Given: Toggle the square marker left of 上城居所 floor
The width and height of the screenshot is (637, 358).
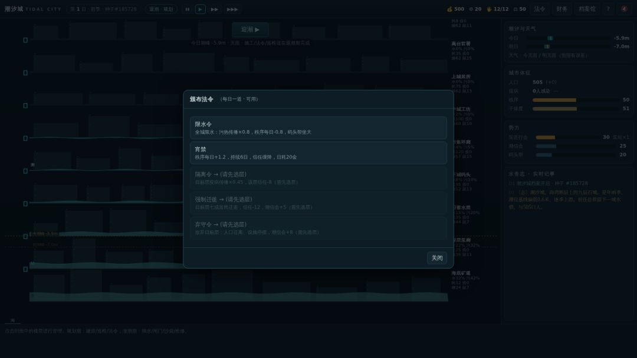Looking at the screenshot, I should [x=25, y=73].
